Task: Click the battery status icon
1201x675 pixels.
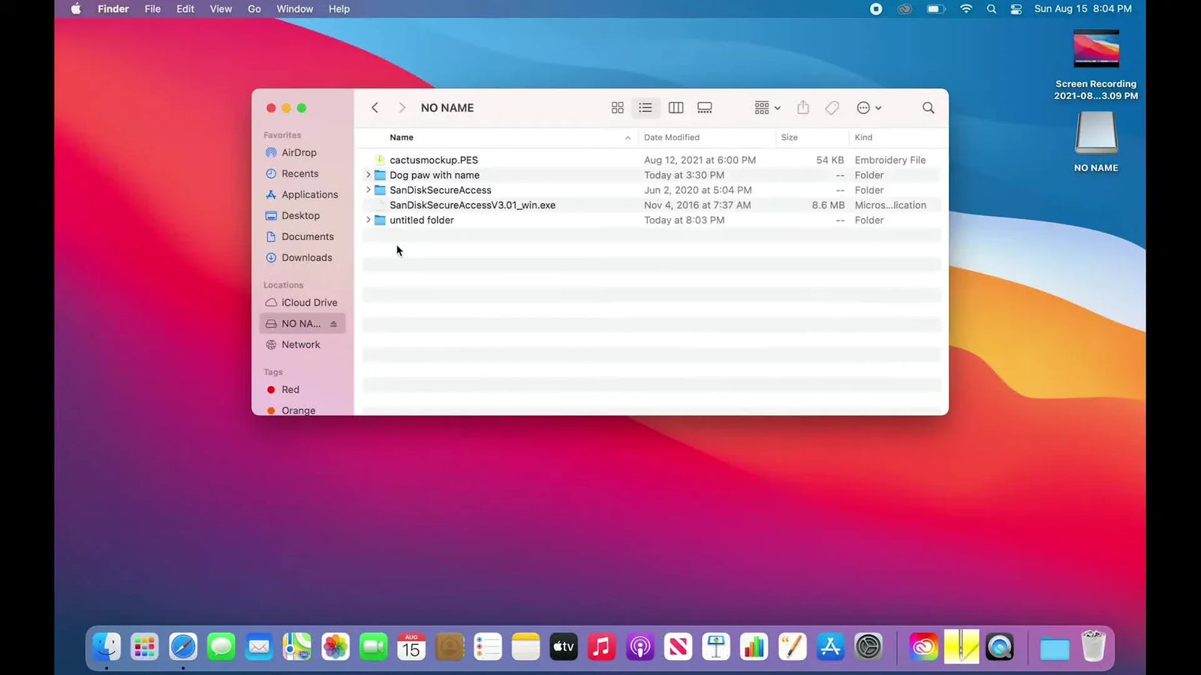Action: 935,9
